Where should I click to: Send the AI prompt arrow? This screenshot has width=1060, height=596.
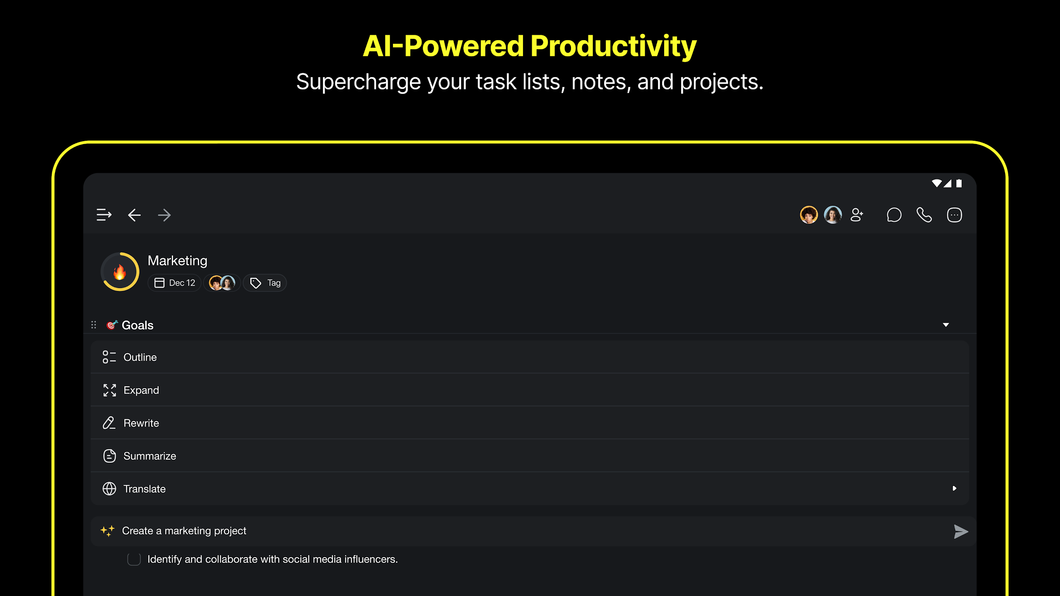(961, 531)
